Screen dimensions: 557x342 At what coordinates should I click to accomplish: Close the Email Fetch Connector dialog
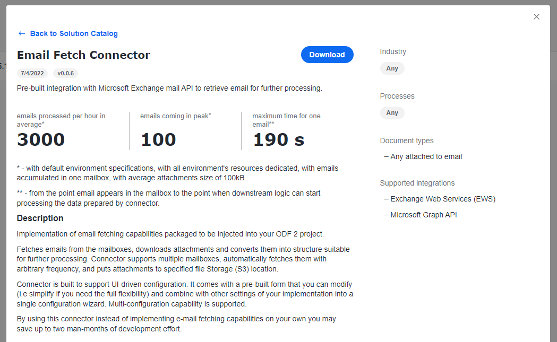coord(536,16)
